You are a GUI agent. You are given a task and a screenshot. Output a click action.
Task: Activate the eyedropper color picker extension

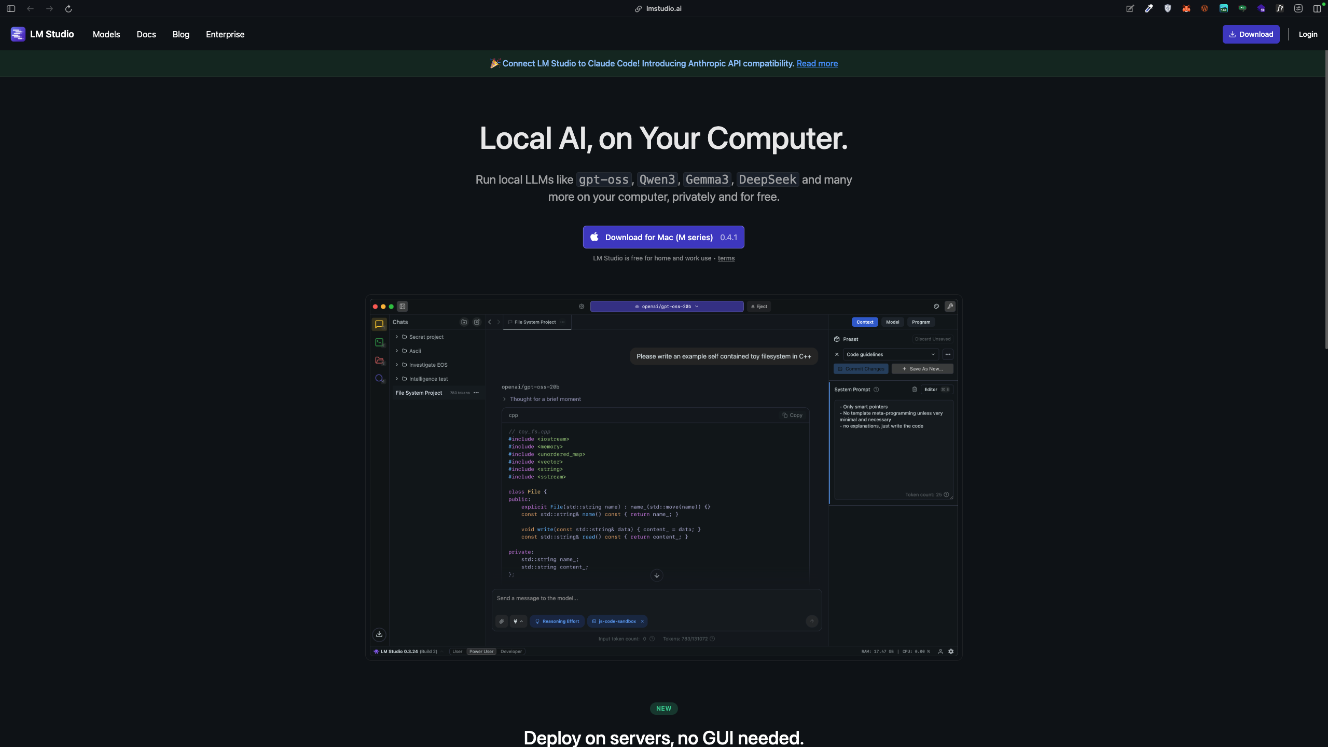tap(1149, 8)
